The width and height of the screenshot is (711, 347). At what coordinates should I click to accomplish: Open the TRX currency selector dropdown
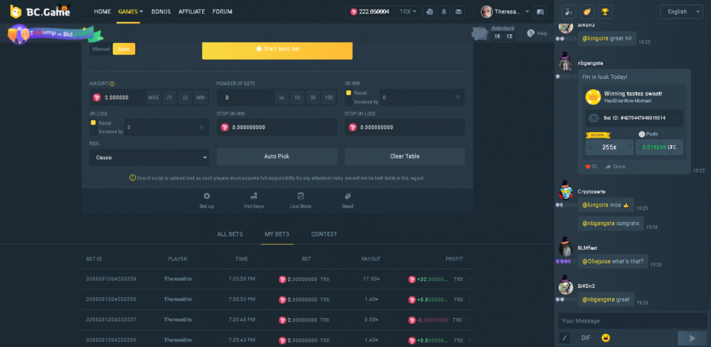coord(409,11)
